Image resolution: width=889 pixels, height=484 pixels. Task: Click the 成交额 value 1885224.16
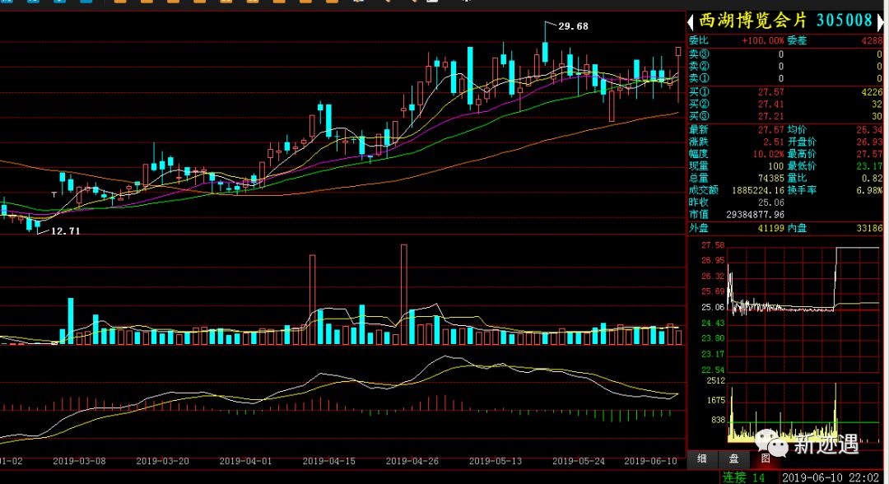click(758, 190)
